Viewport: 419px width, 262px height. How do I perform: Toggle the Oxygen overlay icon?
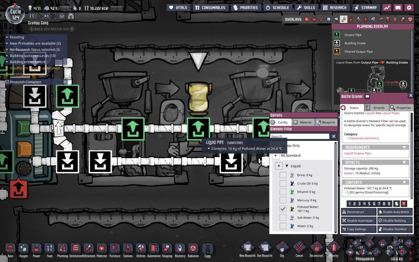click(307, 19)
